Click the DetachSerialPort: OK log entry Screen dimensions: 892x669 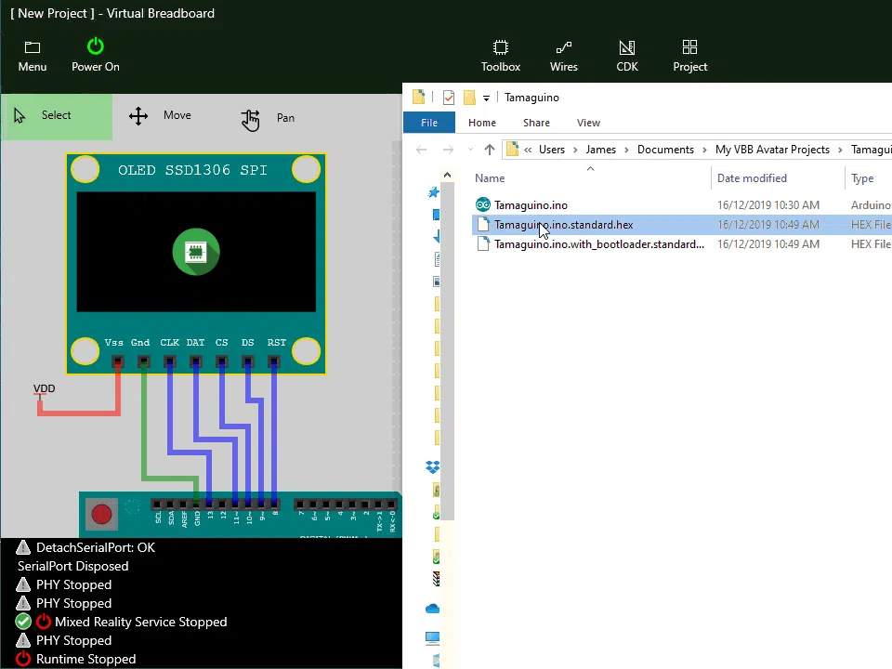[x=96, y=547]
